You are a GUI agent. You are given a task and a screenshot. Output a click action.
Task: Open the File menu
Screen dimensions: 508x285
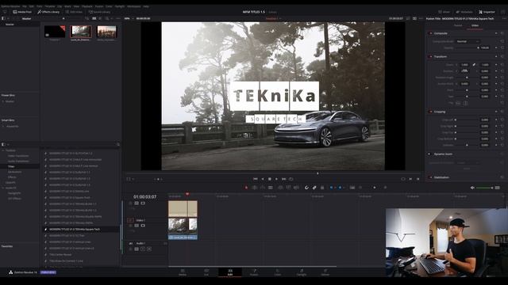coord(25,6)
